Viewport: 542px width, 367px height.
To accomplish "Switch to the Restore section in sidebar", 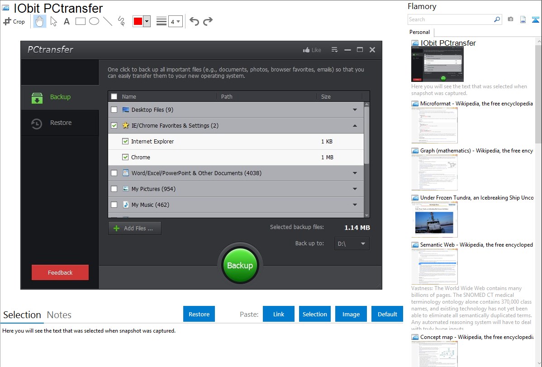I will [60, 123].
